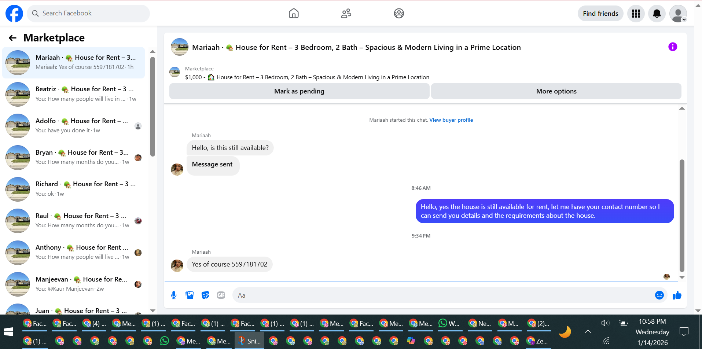Switch to the Chrome 'Ze...' taskbar window
Image resolution: width=702 pixels, height=349 pixels.
(537, 341)
